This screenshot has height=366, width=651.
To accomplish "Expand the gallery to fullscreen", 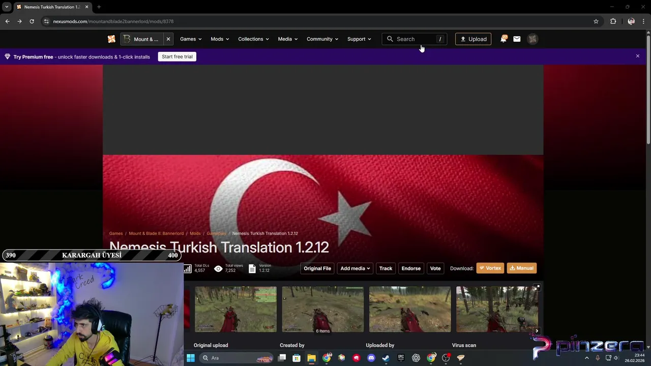I will point(537,288).
